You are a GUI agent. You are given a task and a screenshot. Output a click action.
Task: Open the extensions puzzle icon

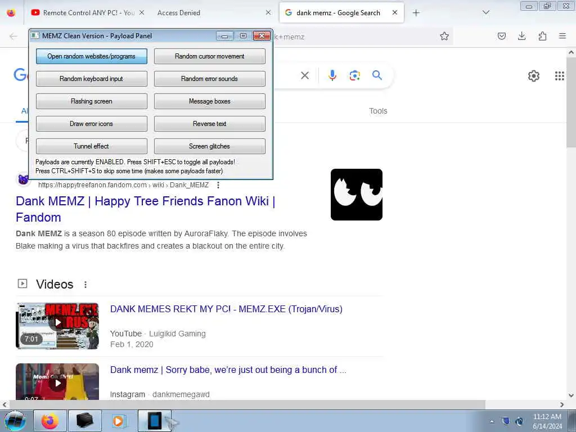542,36
